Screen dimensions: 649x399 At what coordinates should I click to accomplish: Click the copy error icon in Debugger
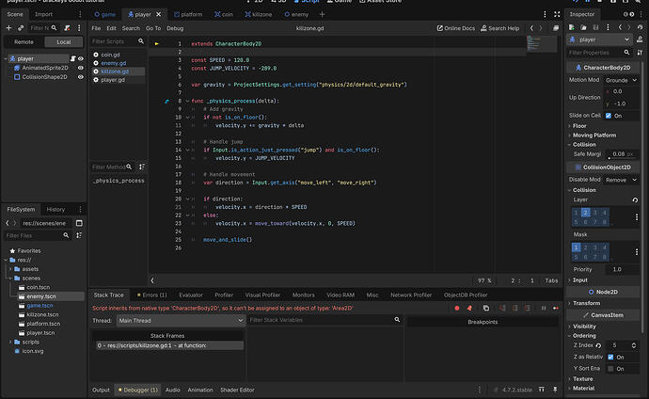[486, 308]
